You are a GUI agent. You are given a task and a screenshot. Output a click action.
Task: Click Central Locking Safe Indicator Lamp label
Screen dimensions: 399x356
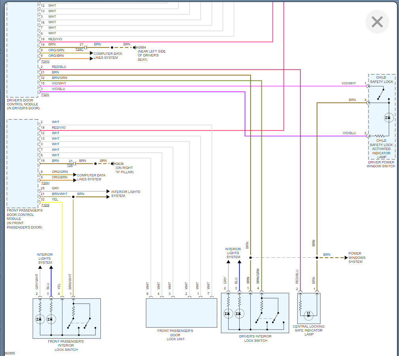309,330
